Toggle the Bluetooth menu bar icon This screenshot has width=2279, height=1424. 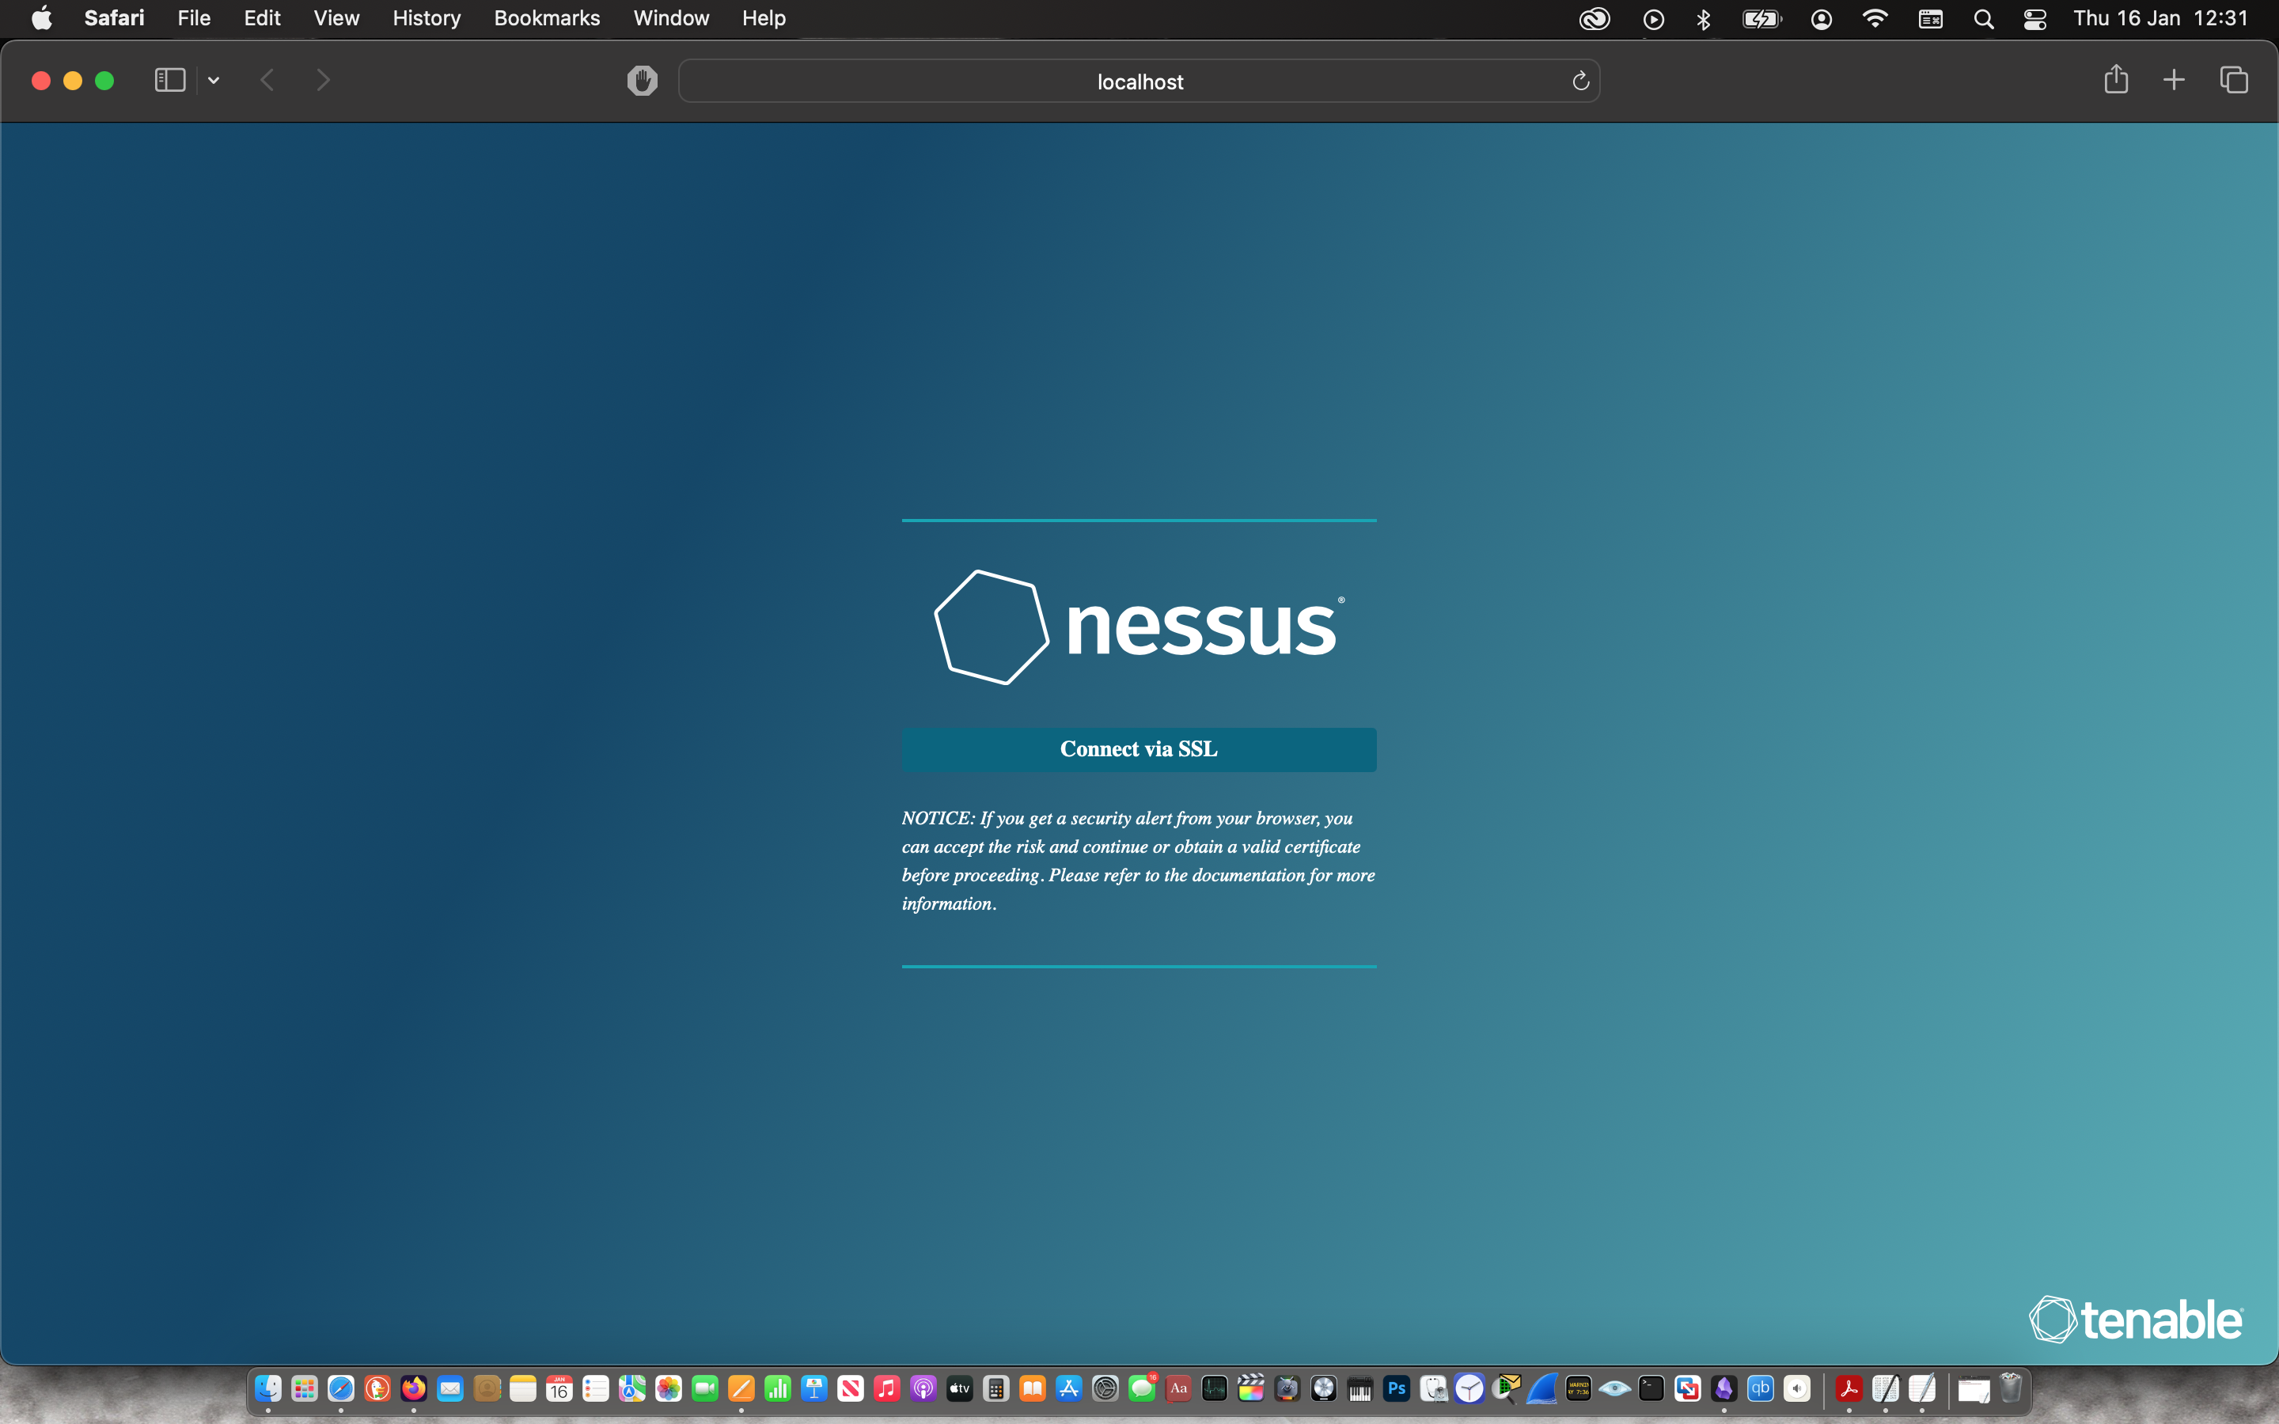tap(1703, 19)
